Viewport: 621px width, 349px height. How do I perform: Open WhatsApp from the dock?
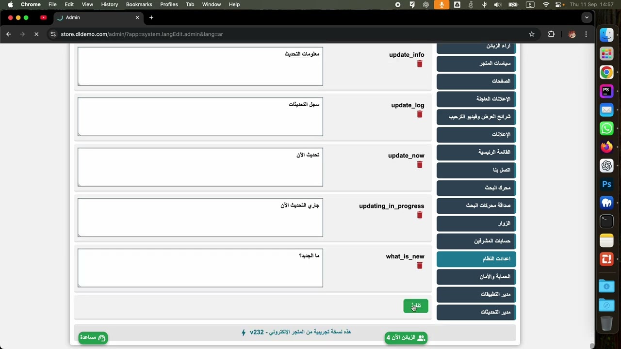click(x=606, y=128)
